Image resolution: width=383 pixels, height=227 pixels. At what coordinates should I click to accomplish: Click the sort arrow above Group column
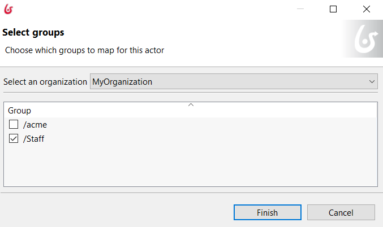tap(191, 105)
